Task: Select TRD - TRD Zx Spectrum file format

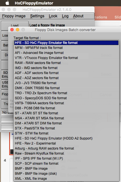Action: 66,93
